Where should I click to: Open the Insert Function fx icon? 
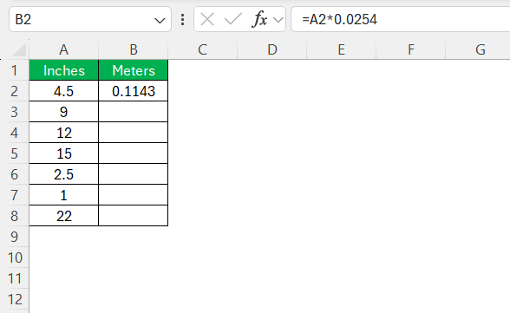click(259, 19)
